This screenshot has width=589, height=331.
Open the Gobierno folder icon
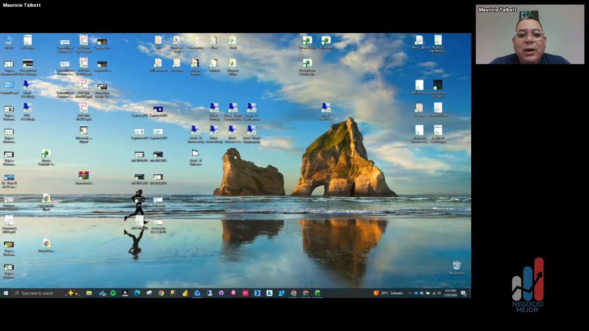coord(177,64)
